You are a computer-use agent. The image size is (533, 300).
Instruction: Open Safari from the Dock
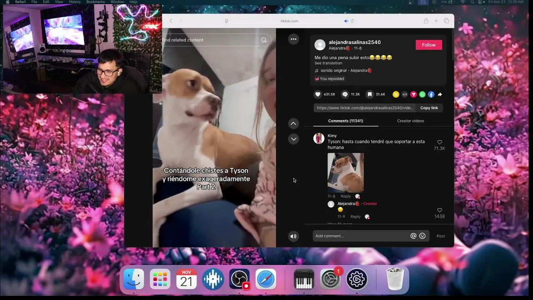click(266, 279)
